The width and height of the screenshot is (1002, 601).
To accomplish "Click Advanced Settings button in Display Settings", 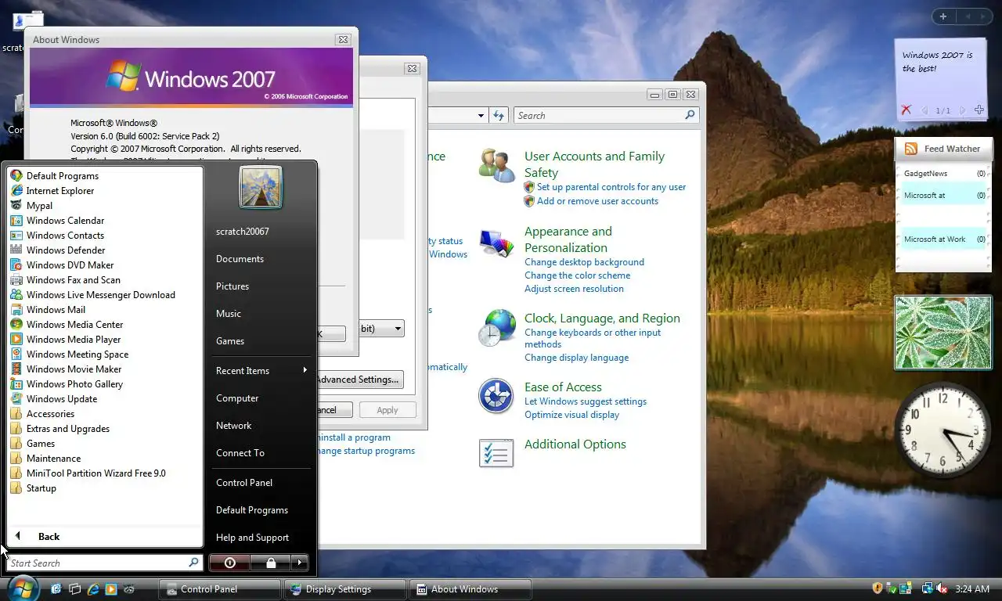I will [x=359, y=380].
